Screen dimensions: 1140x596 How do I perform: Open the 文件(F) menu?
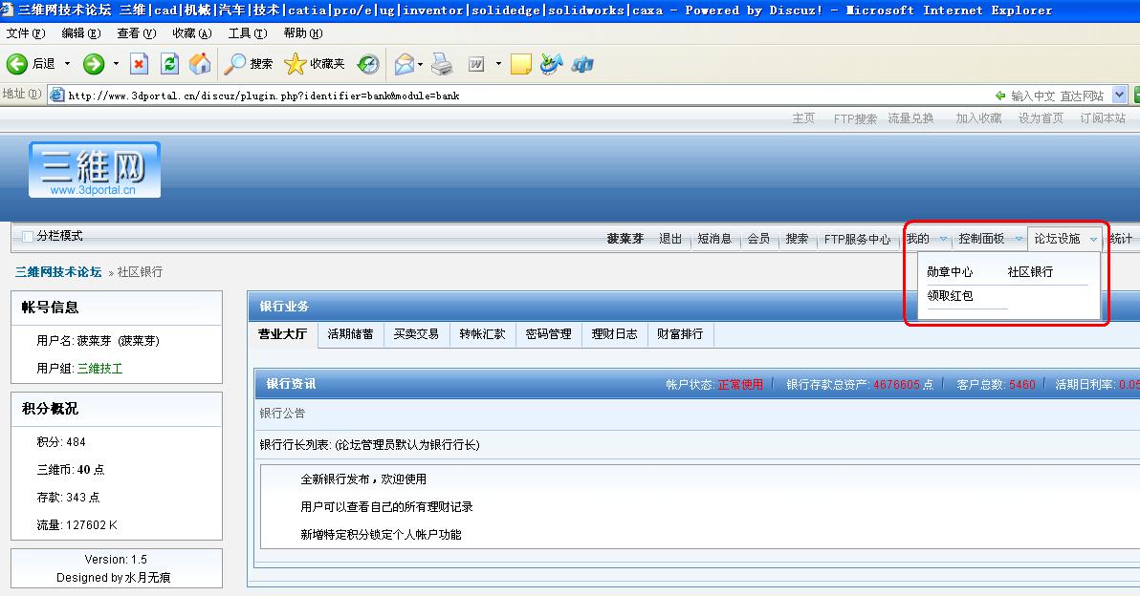pos(26,33)
